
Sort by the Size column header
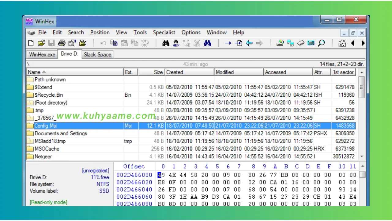152,72
